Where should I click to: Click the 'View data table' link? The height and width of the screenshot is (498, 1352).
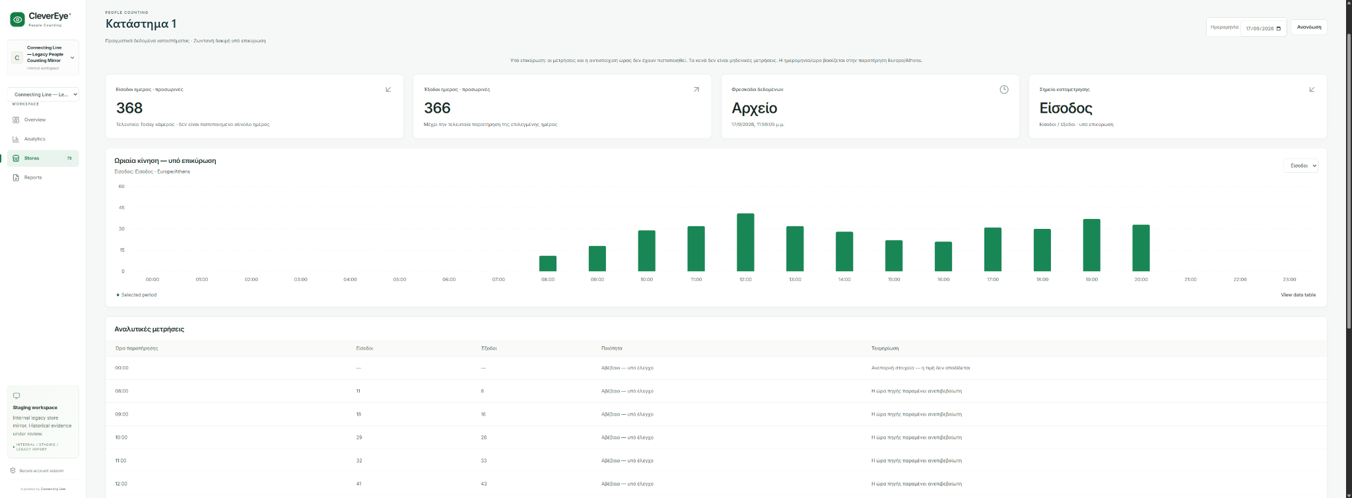(x=1298, y=295)
